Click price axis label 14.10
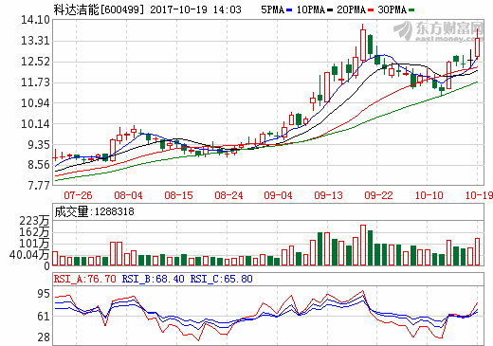493x346 pixels. pos(35,20)
